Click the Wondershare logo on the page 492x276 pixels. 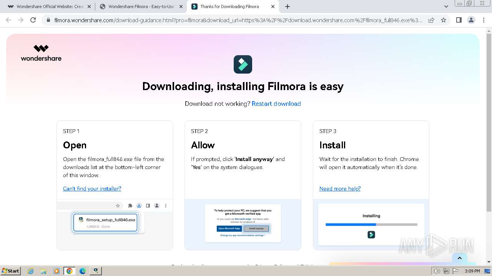(41, 53)
